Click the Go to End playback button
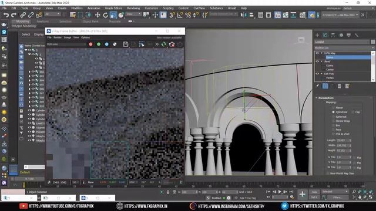The height and width of the screenshot is (211, 376). click(291, 192)
